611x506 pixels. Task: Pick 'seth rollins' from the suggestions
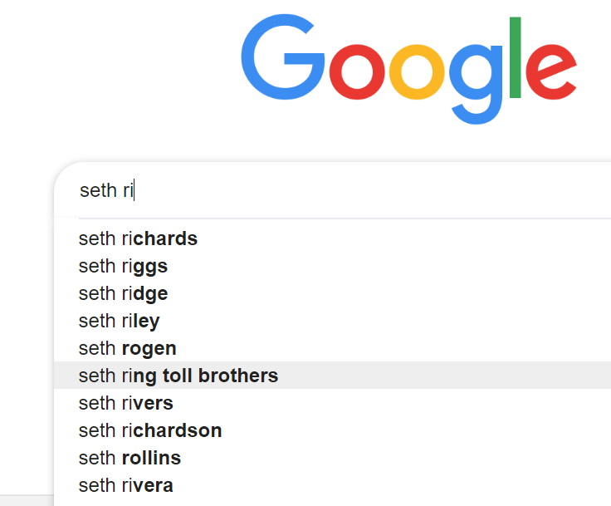pyautogui.click(x=130, y=458)
